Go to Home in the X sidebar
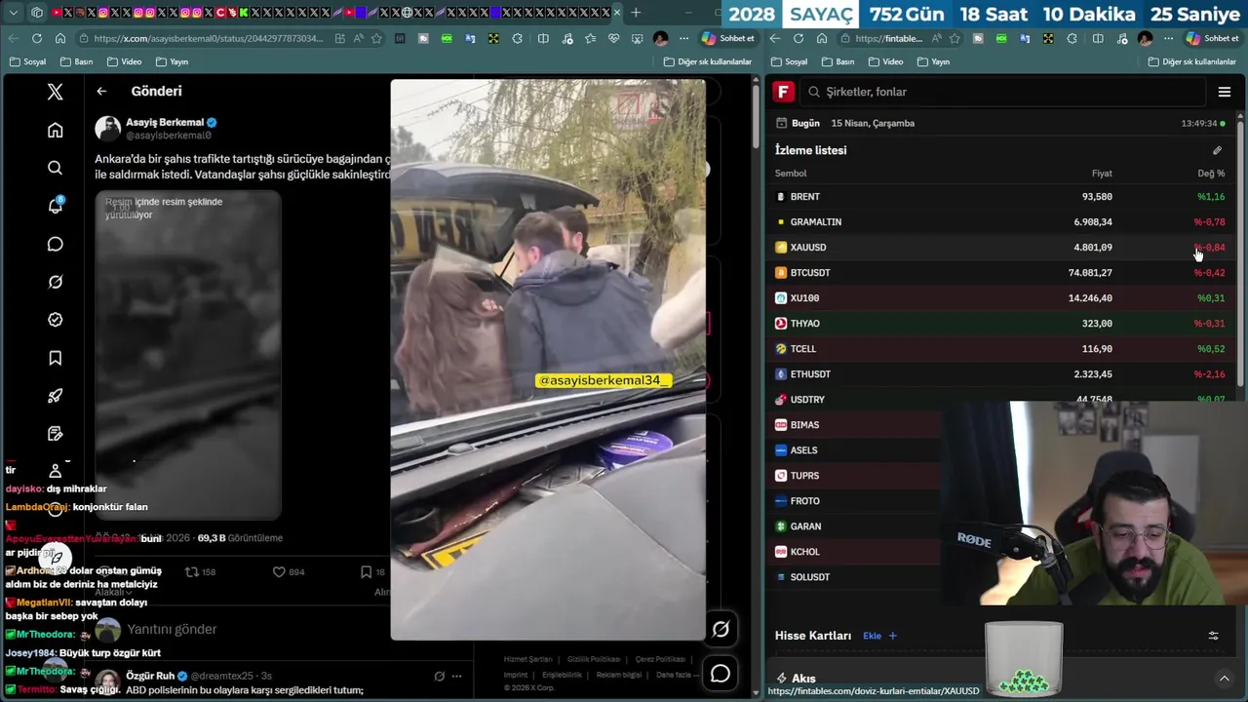Screen dimensions: 1248x702 coord(56,130)
